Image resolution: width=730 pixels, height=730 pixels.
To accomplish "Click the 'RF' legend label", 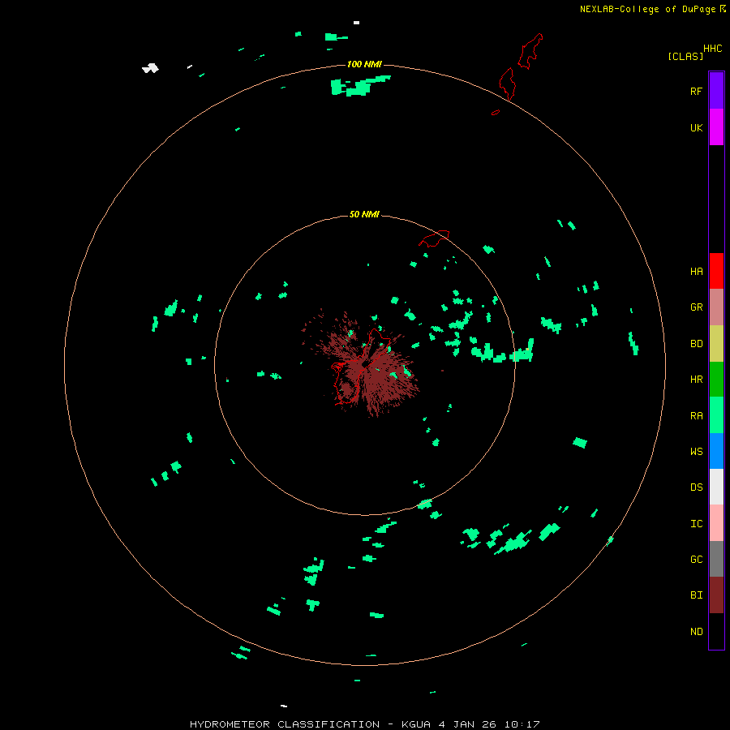I will point(696,92).
